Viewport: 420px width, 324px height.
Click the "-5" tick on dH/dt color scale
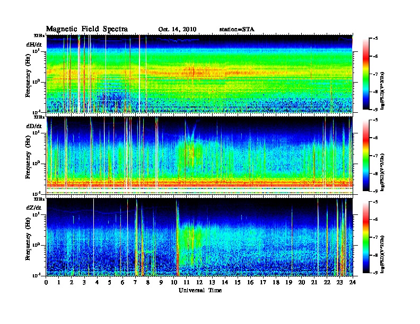point(375,39)
